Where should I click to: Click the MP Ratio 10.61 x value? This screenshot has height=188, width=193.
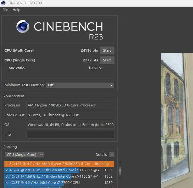95,68
